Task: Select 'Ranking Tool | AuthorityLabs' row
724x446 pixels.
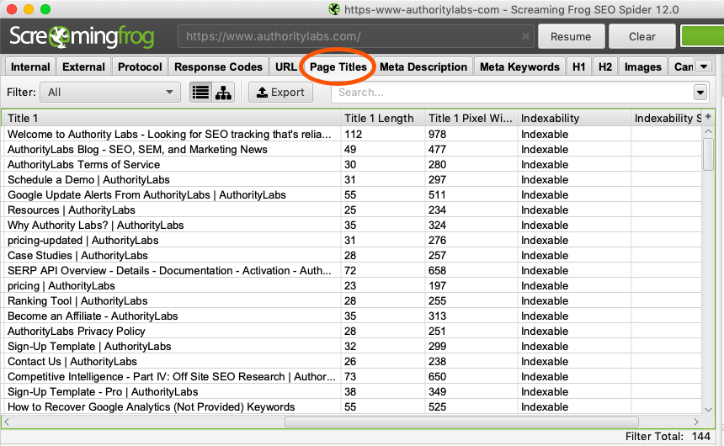Action: (352, 301)
